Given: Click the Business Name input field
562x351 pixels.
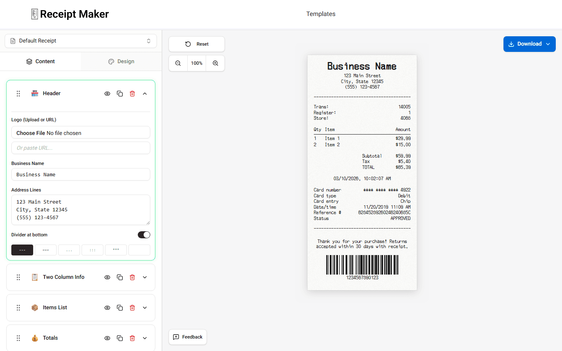Looking at the screenshot, I should (81, 174).
